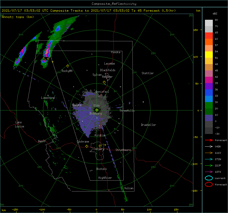
Task: Click the dBZ legend heading
Action: click(x=215, y=13)
